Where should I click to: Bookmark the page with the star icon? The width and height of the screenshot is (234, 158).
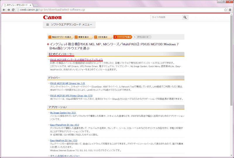point(225,10)
